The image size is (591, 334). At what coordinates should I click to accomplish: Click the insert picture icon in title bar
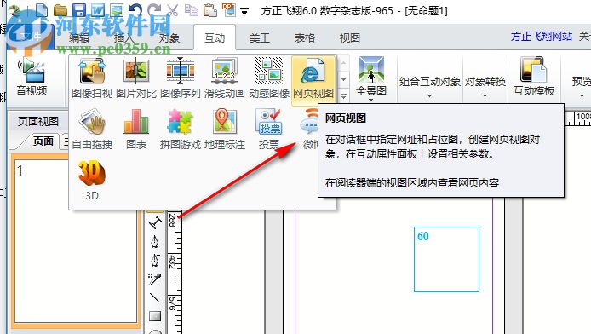coord(117,10)
